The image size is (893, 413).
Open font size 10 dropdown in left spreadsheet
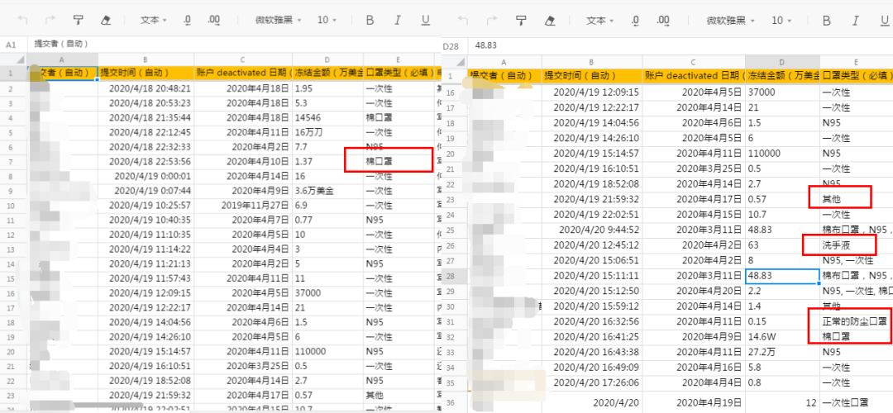[327, 20]
